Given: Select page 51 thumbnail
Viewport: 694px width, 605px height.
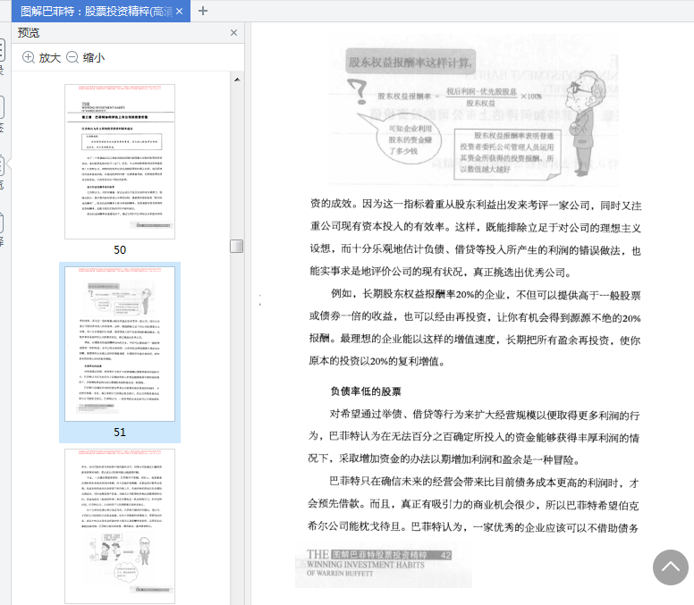Looking at the screenshot, I should [120, 344].
